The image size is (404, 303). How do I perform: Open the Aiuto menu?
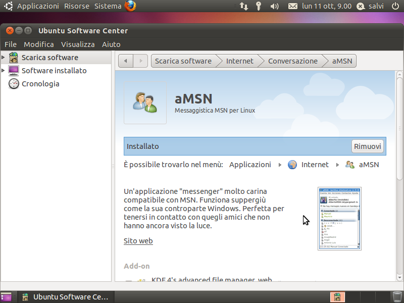[111, 44]
